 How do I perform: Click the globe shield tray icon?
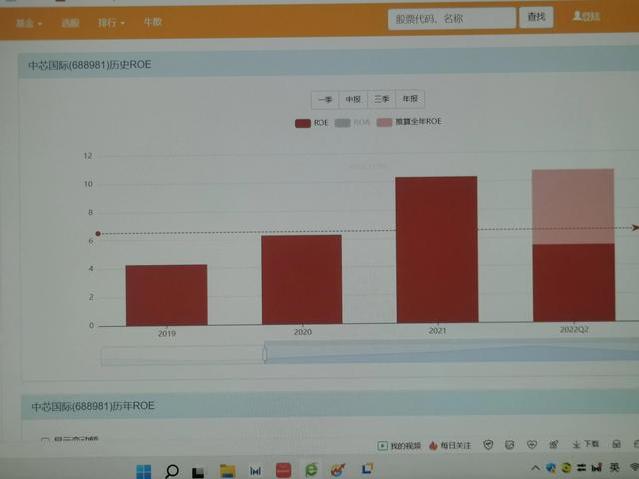click(x=551, y=468)
